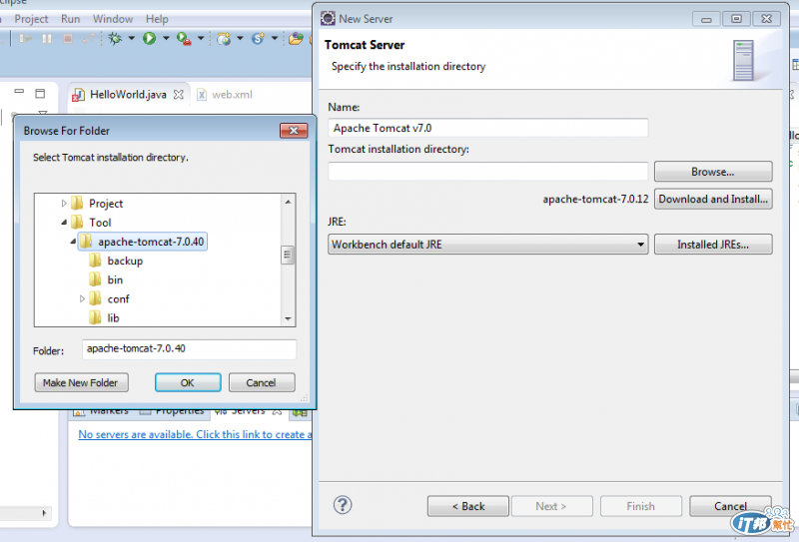Open the dropdown beside the blue S icon
Screen dimensions: 799x542
274,38
